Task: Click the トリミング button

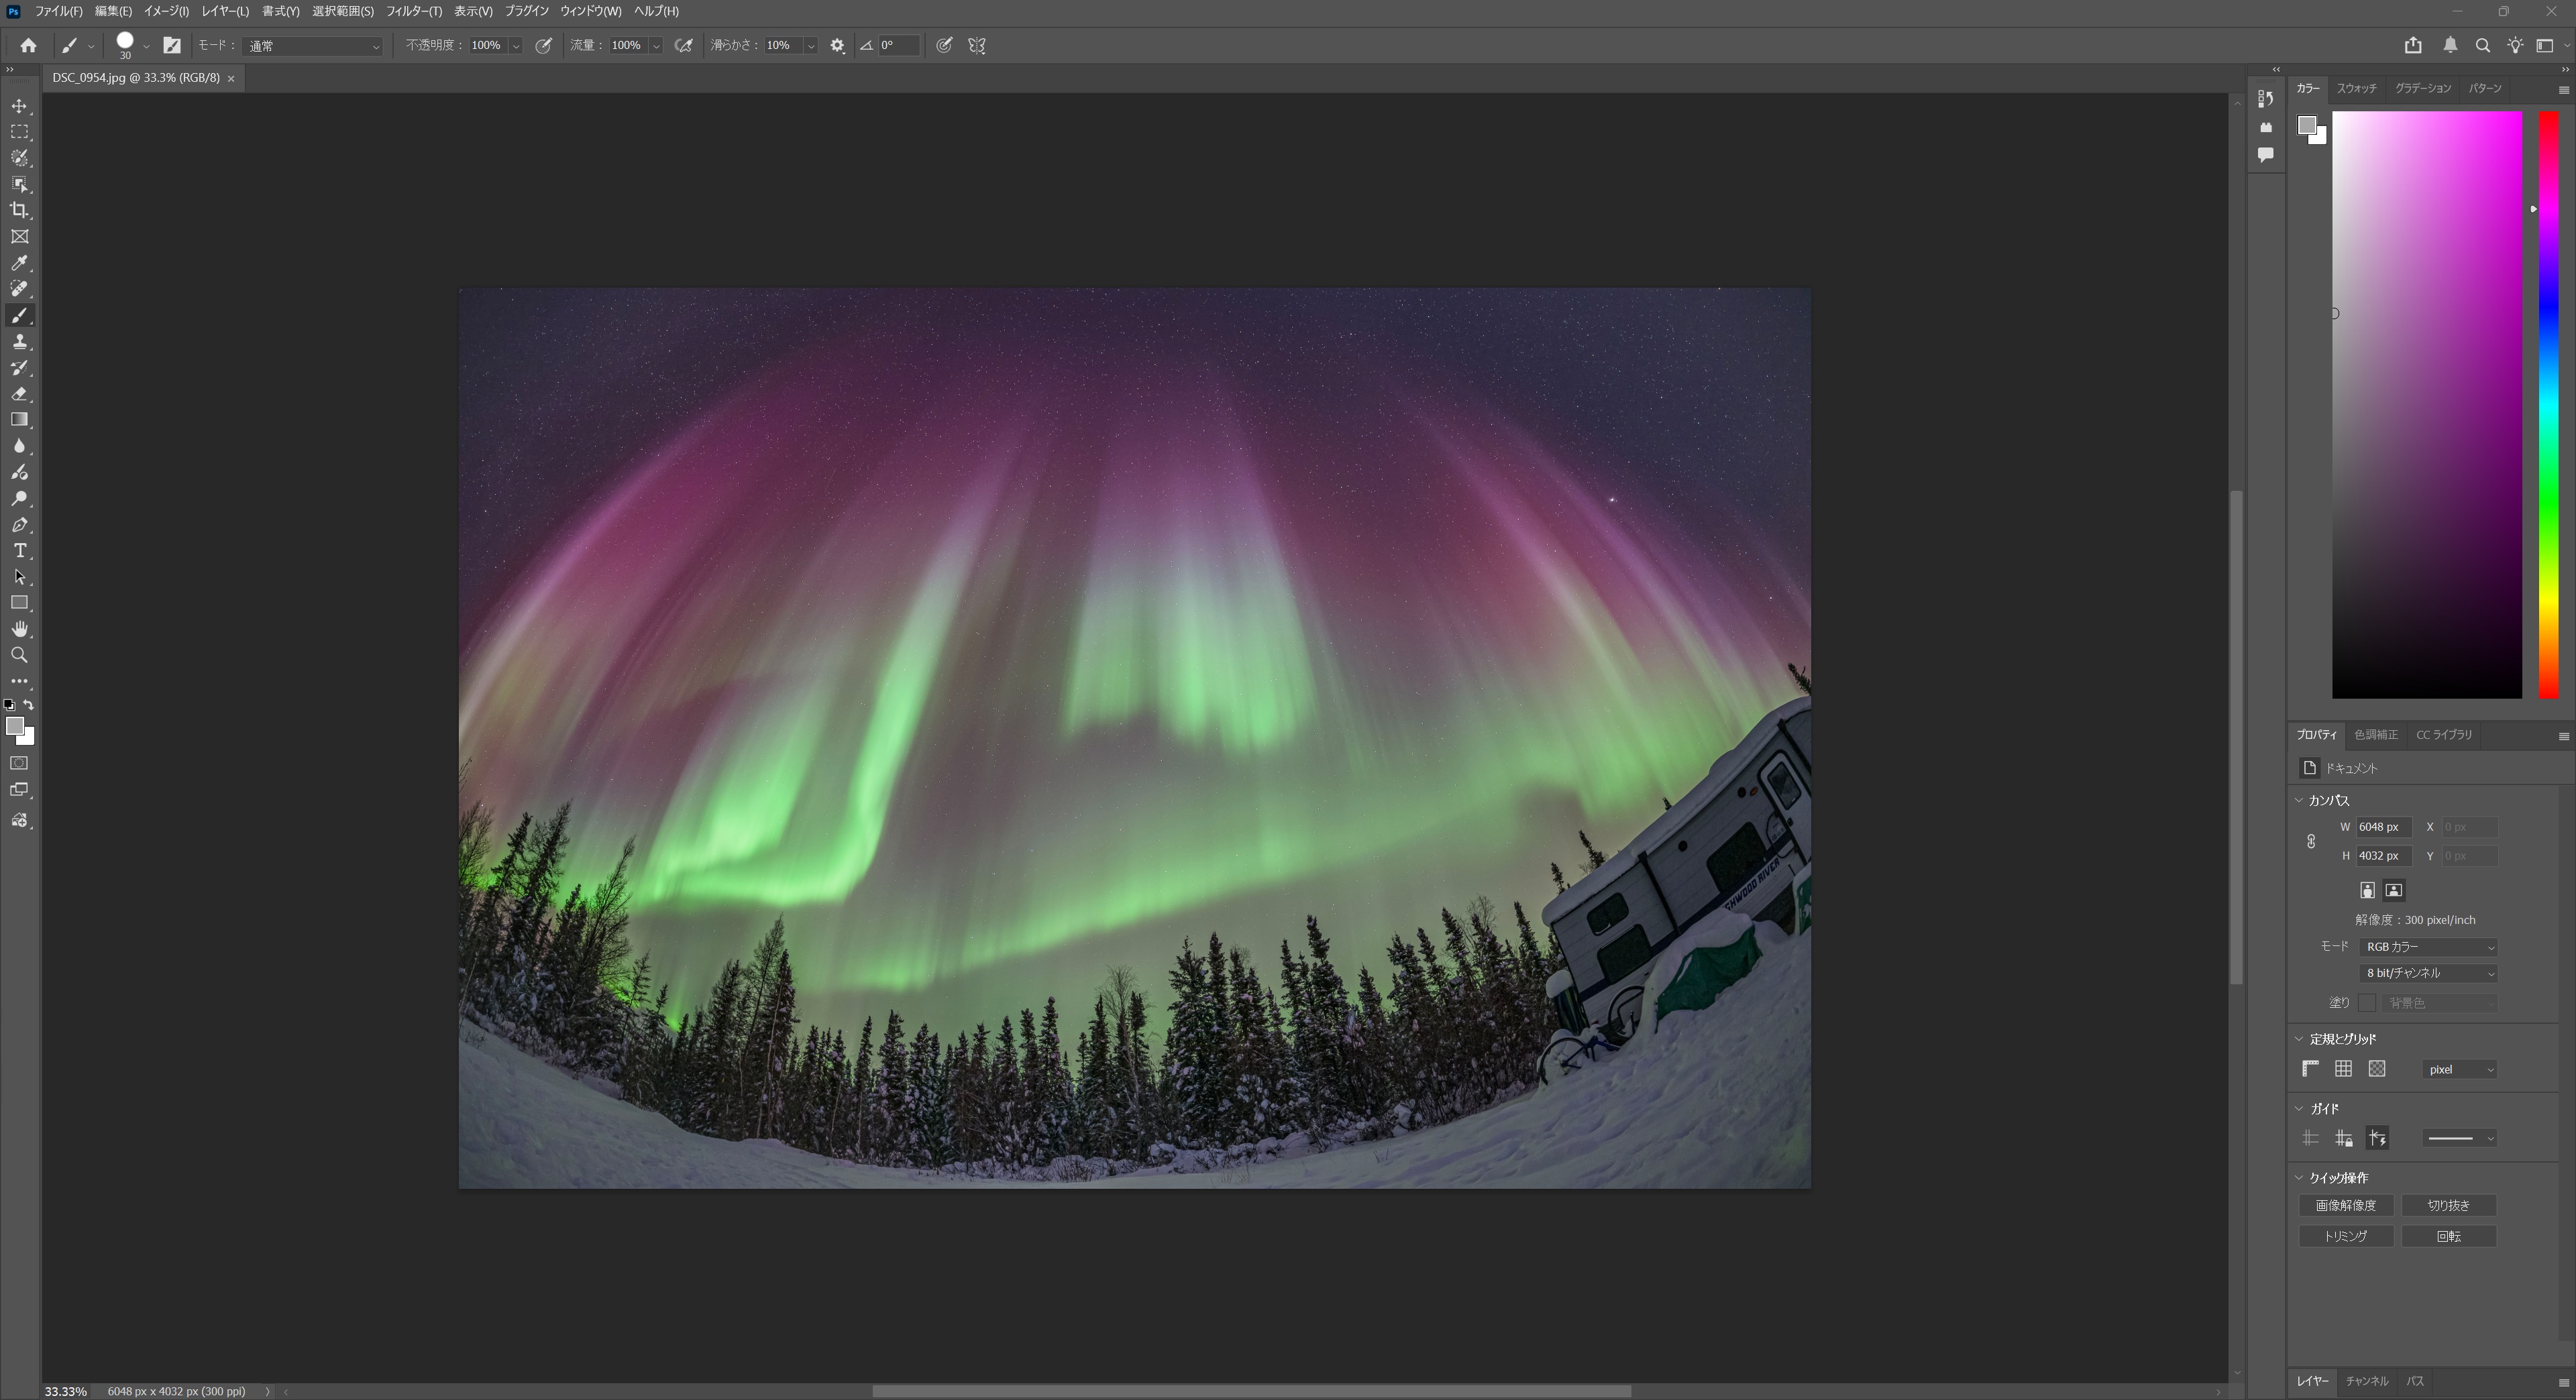Action: (x=2345, y=1236)
